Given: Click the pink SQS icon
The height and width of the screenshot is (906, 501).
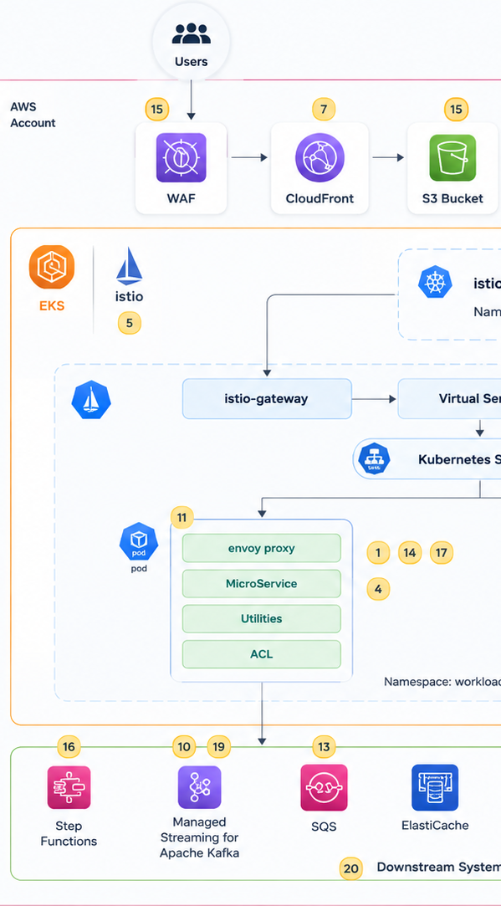Looking at the screenshot, I should (325, 787).
